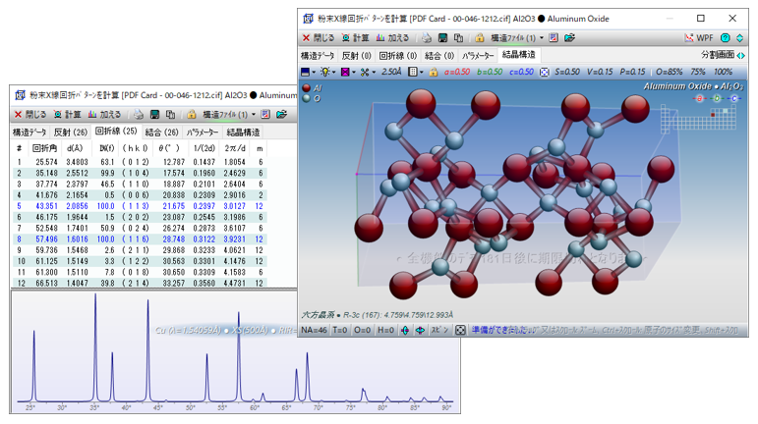Click open folder icon in crystal structure window
758x424 pixels.
pos(569,37)
